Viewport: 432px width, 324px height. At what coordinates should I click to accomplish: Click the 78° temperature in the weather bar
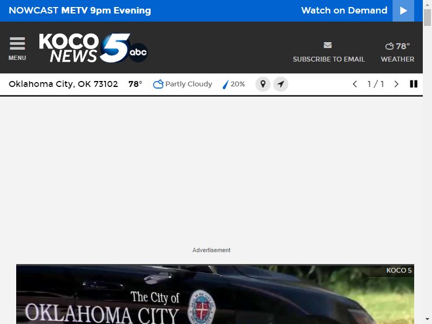coord(135,84)
